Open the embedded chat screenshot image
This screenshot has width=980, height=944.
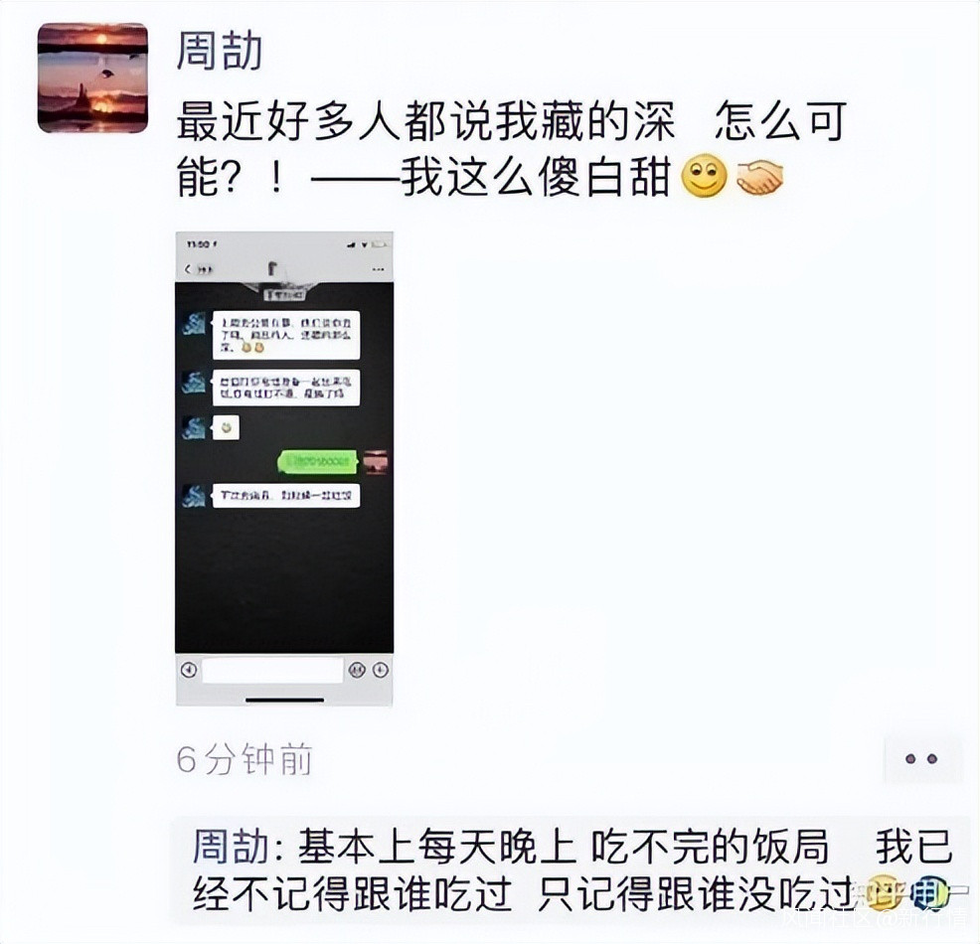284,469
